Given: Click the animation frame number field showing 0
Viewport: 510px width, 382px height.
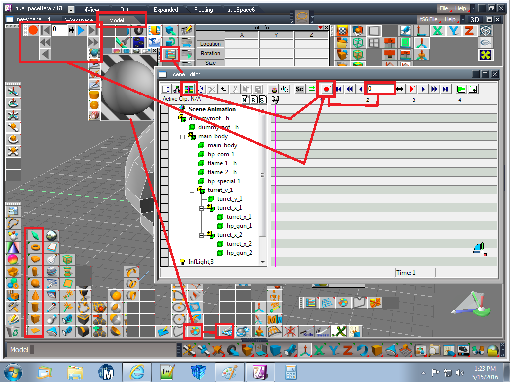Looking at the screenshot, I should 59,30.
